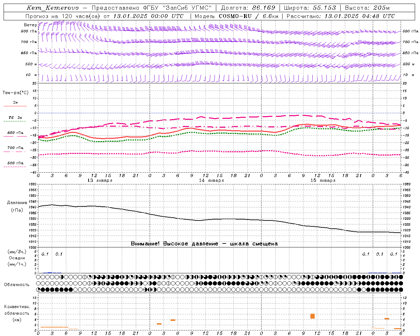
Task: Click the Давление pressure panel label
Action: click(x=17, y=203)
